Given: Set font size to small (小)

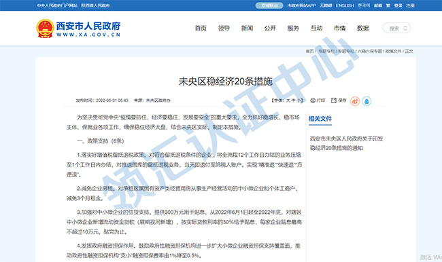Looking at the screenshot, I should point(299,100).
